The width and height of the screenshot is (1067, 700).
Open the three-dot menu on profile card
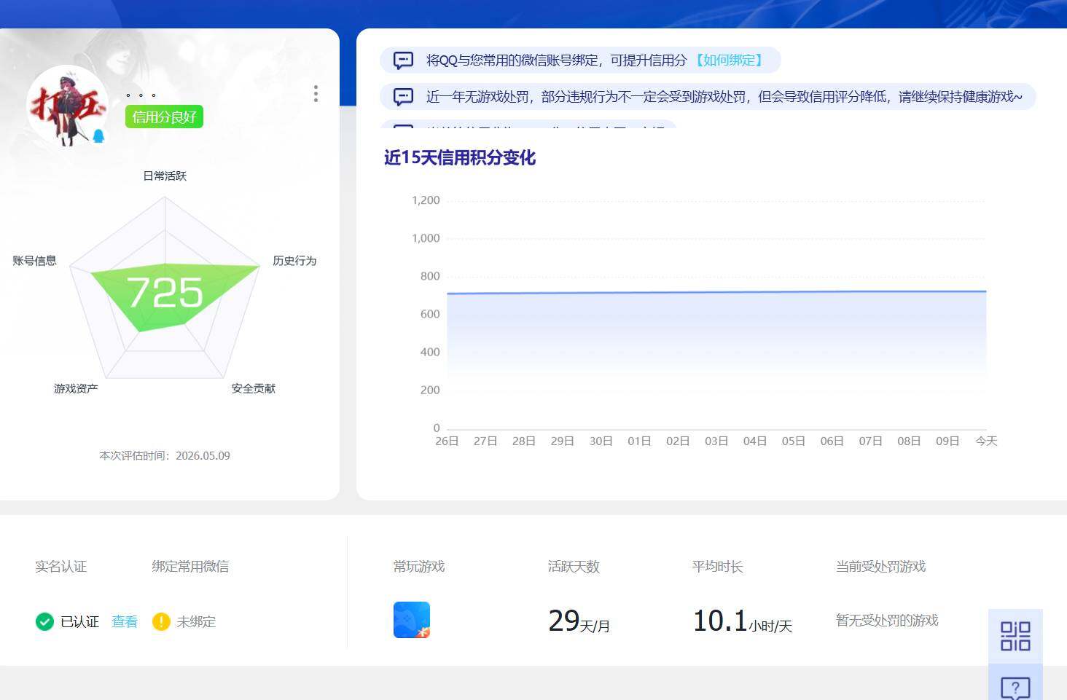(x=316, y=93)
